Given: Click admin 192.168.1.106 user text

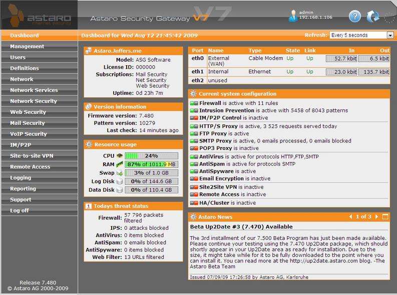Looking at the screenshot, I should click(x=316, y=15).
